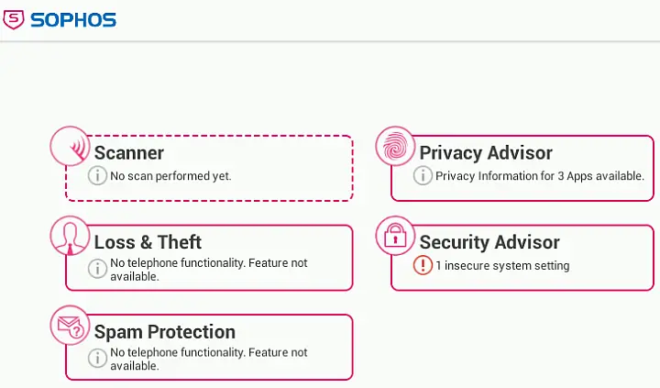Screen dimensions: 660x388
Task: Click '1 insecure system setting' message
Action: pos(502,265)
